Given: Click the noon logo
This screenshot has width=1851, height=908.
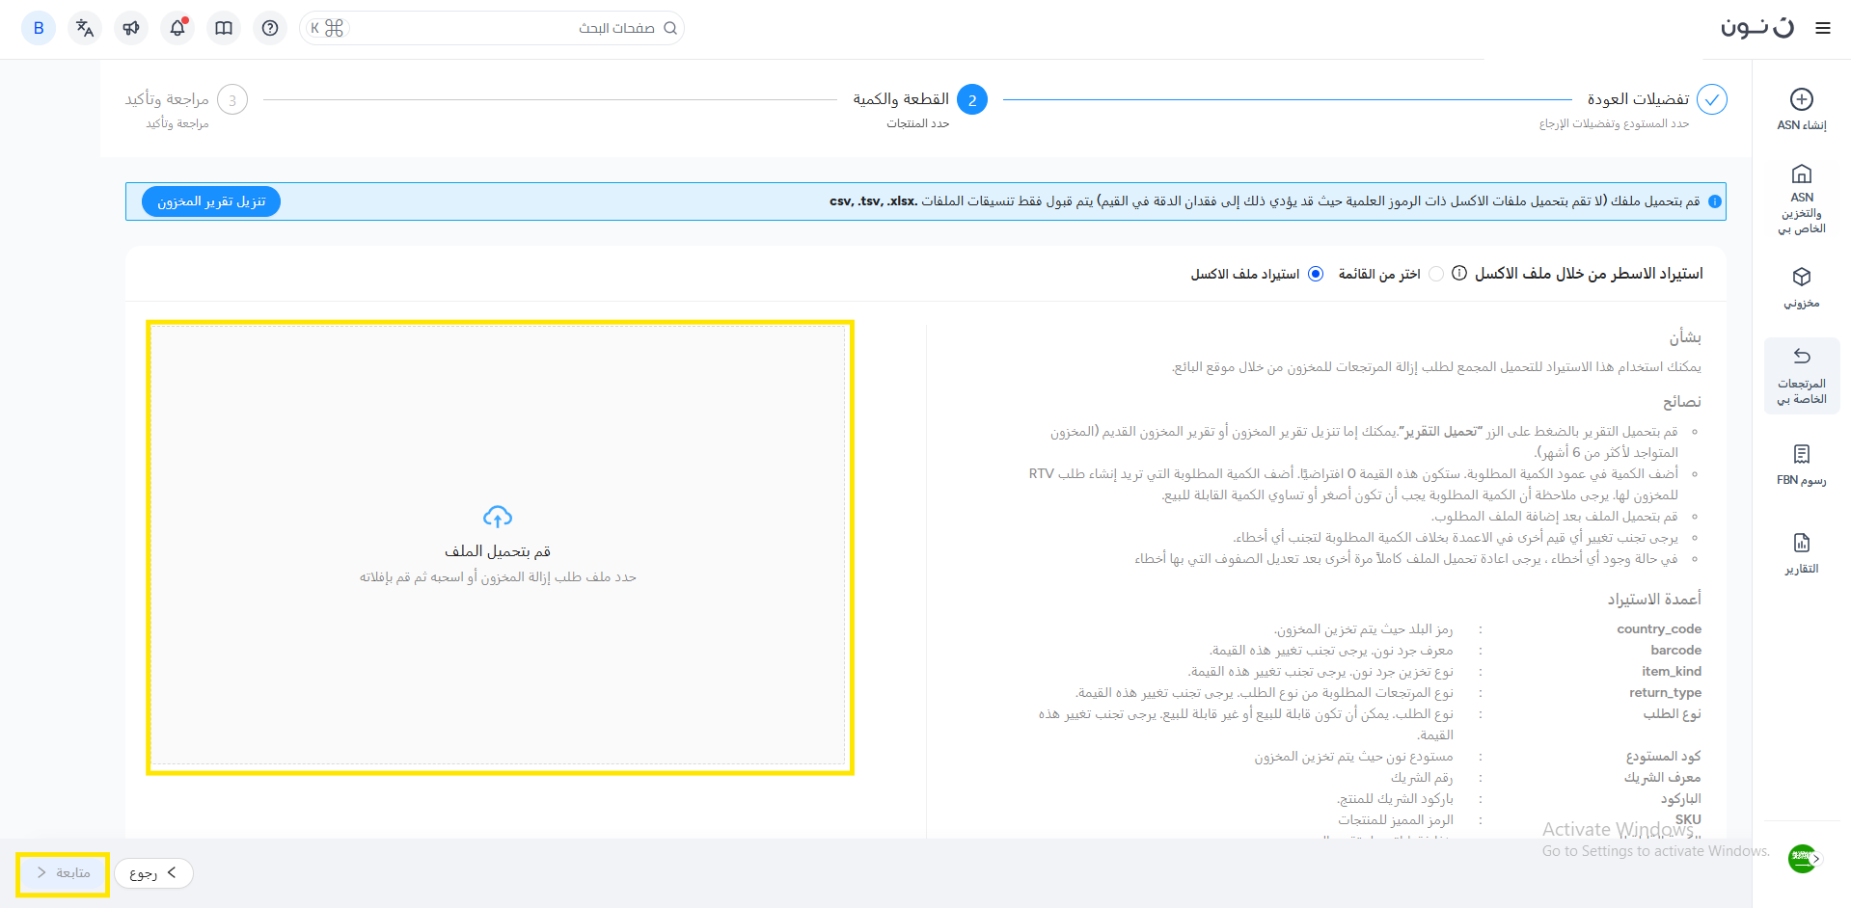Looking at the screenshot, I should [x=1757, y=27].
